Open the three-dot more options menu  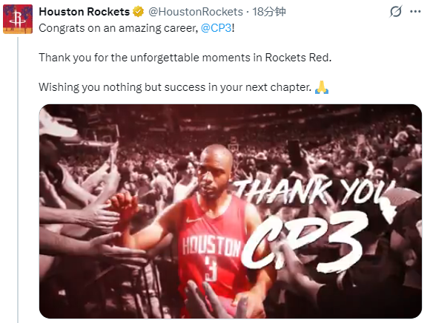(415, 12)
